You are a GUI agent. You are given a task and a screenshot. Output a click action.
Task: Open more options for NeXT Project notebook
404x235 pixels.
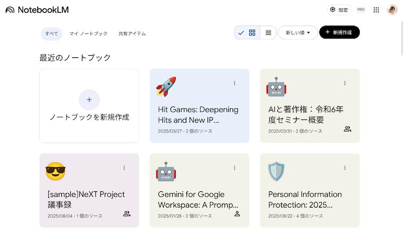pyautogui.click(x=124, y=168)
